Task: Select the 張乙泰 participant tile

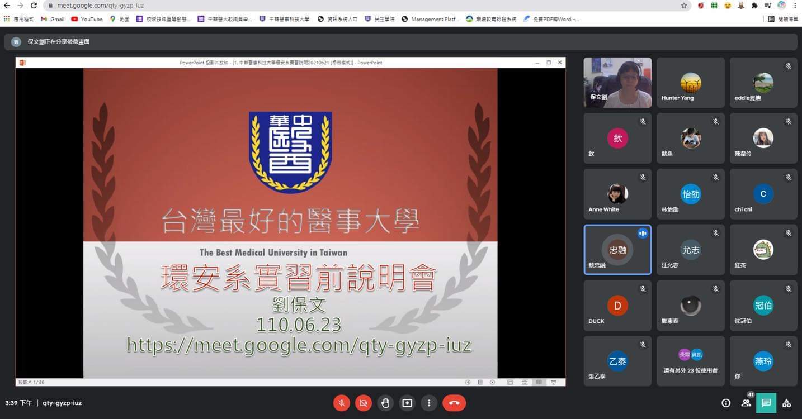Action: (617, 361)
